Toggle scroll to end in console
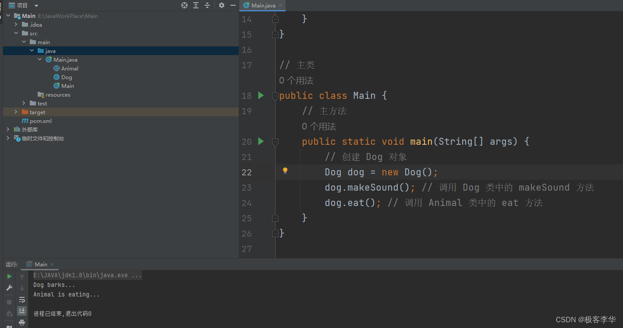The image size is (623, 328). coord(22,311)
